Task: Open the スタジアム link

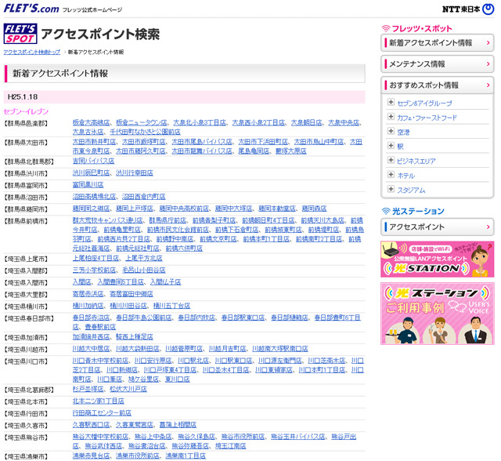Action: click(411, 191)
